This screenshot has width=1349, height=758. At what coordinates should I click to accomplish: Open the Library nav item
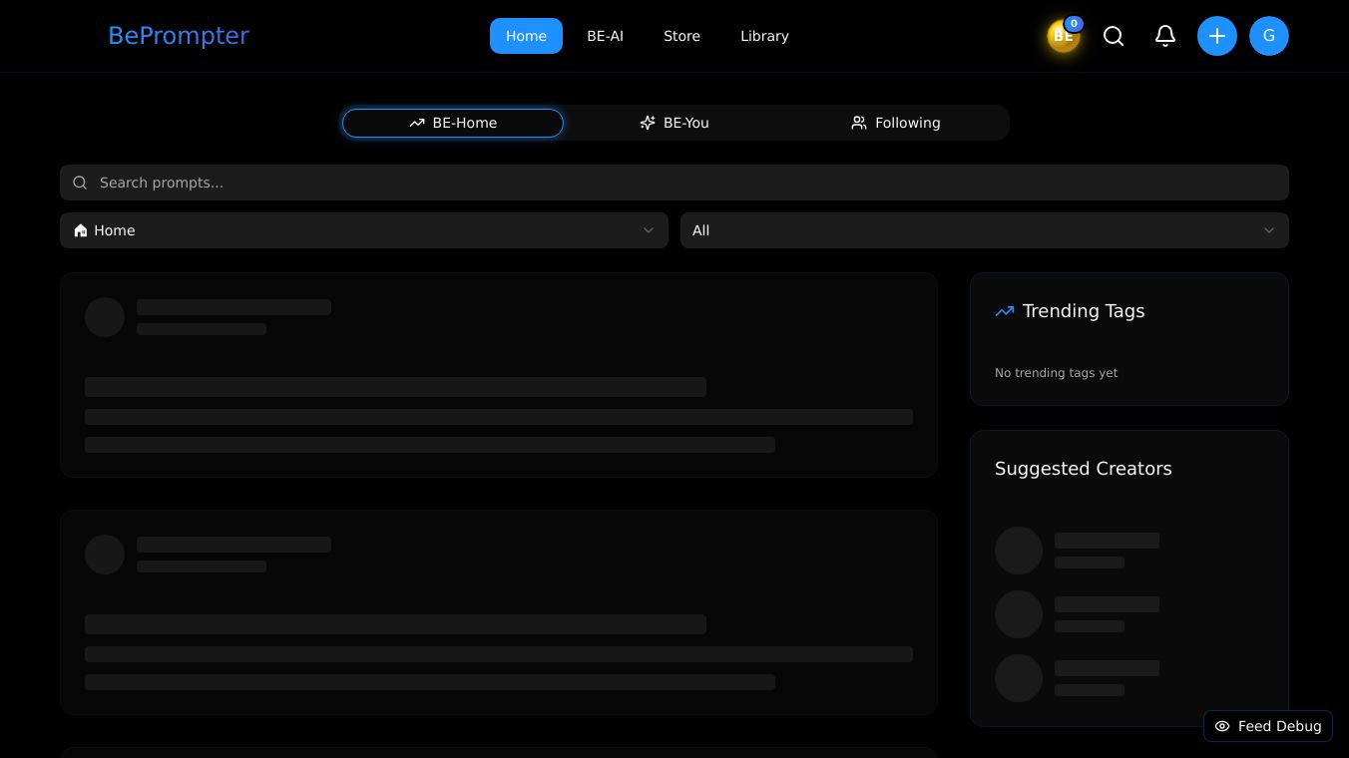pyautogui.click(x=764, y=36)
